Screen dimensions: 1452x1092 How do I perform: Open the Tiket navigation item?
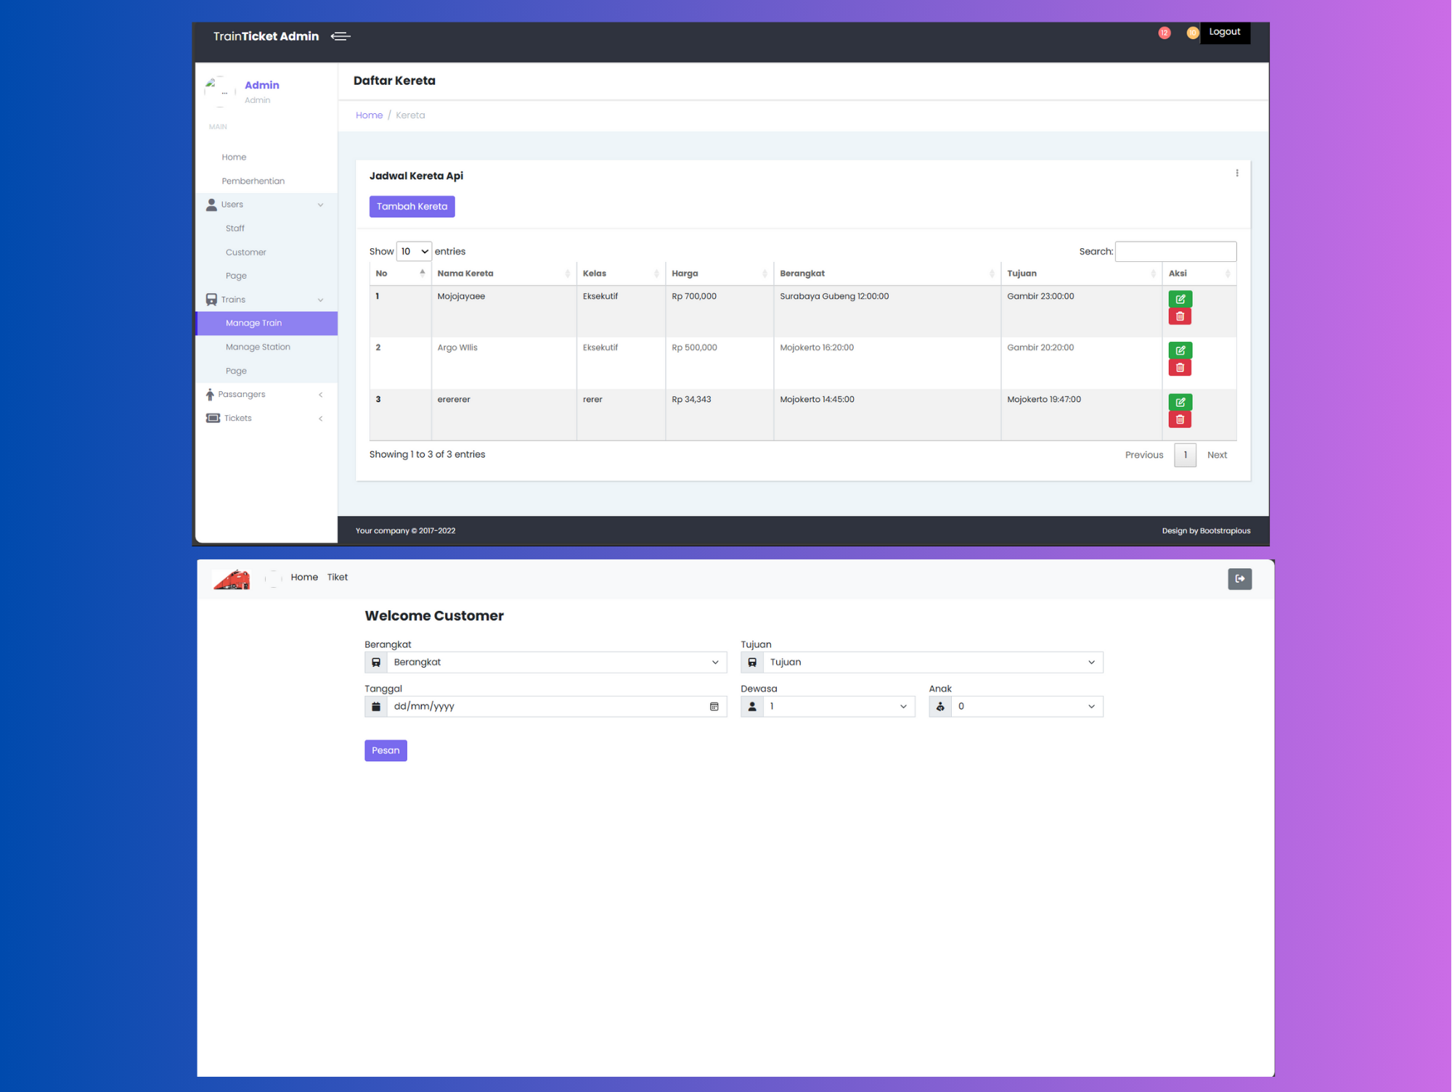coord(337,578)
